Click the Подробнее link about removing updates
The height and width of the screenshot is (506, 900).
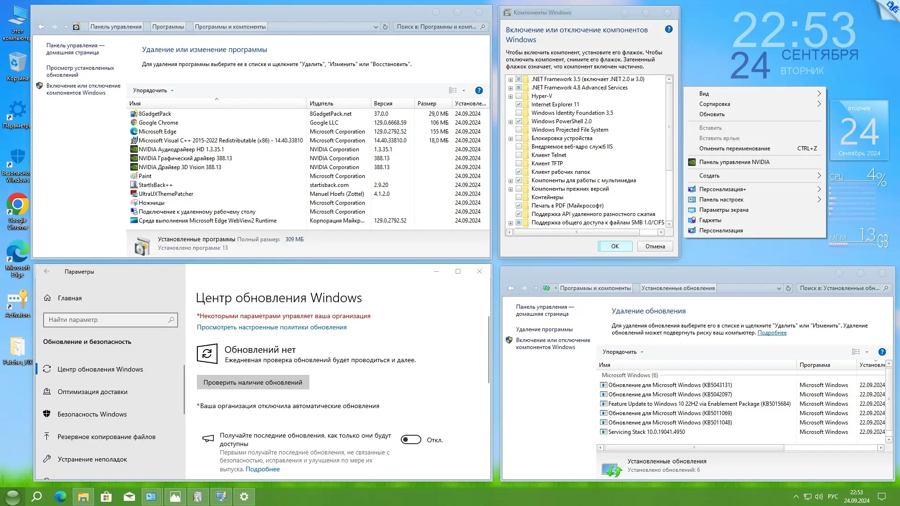point(772,333)
